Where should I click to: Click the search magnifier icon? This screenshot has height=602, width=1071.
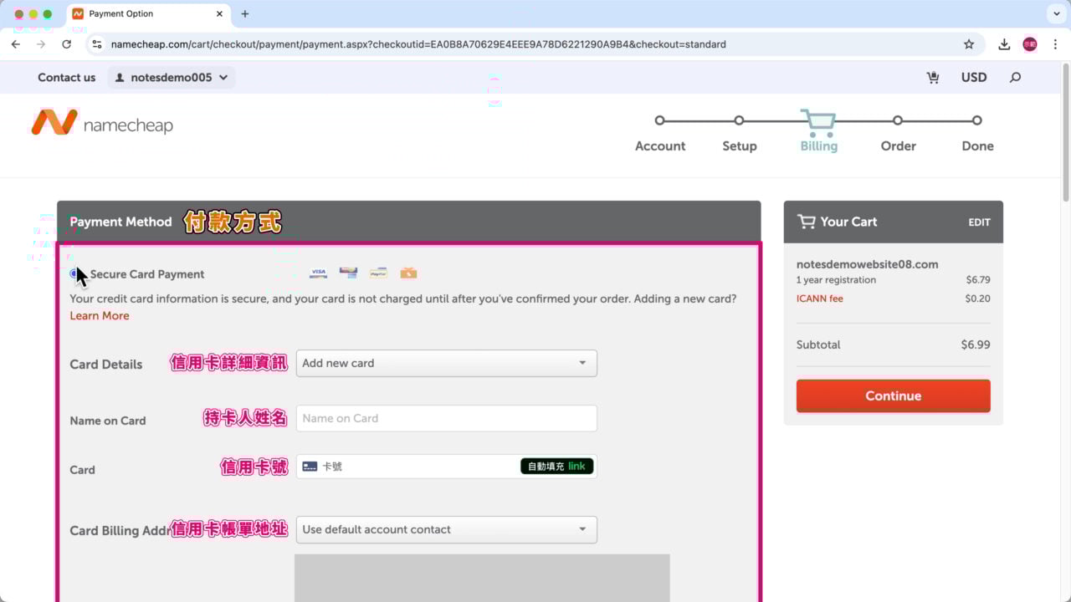coord(1015,78)
